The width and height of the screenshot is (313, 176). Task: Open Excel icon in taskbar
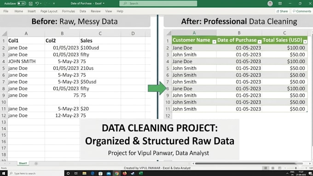click(141, 173)
